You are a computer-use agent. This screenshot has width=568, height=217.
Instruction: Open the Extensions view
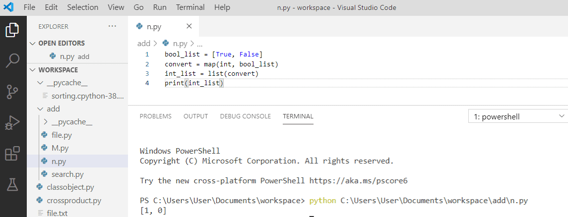coord(13,154)
